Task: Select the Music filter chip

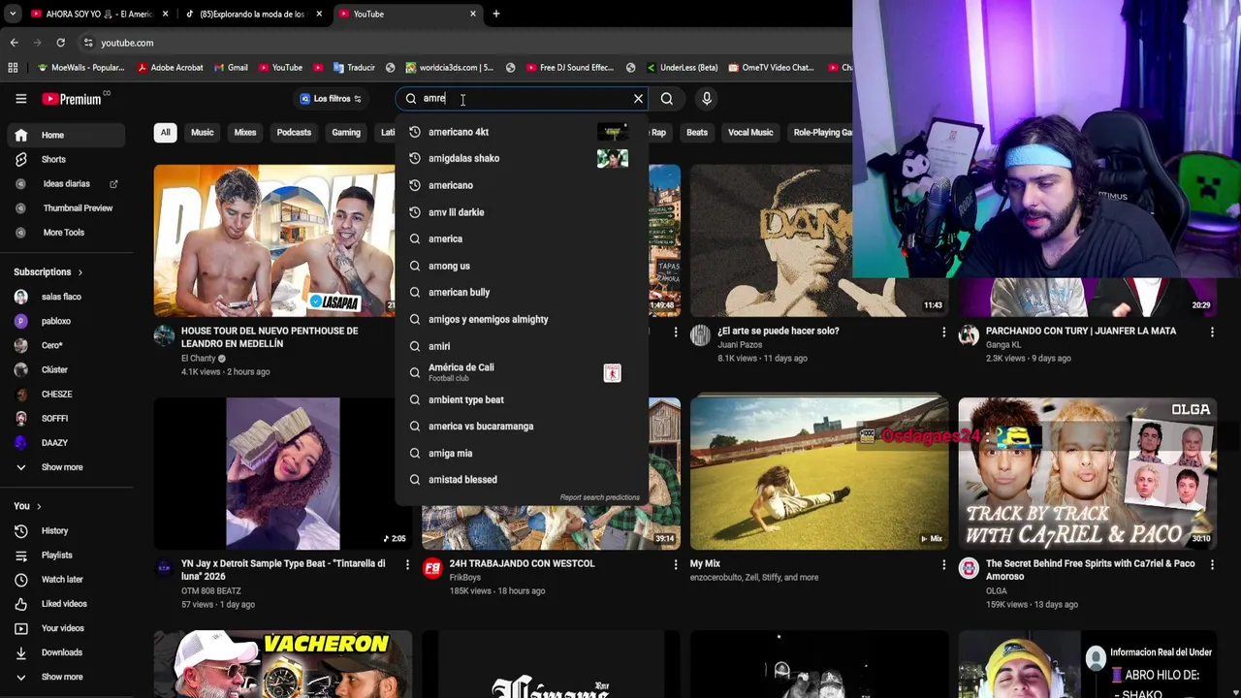Action: click(202, 132)
